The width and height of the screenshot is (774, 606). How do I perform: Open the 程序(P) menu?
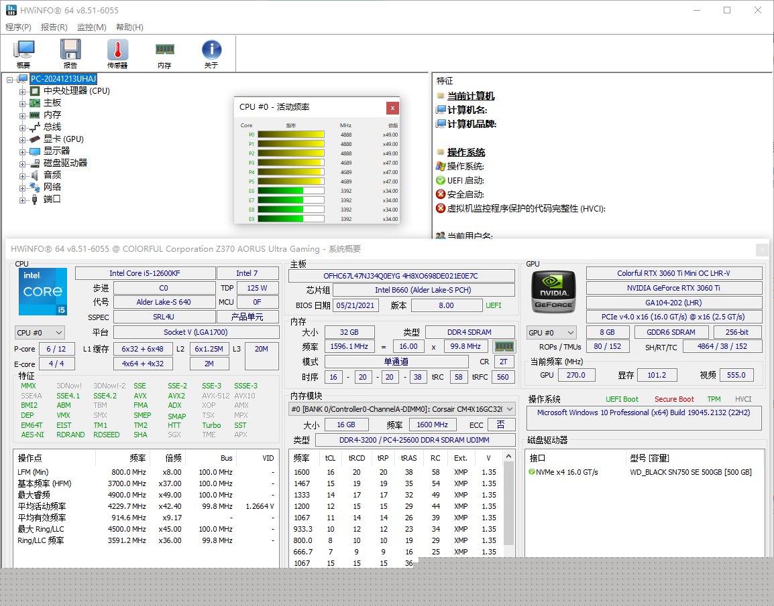[x=18, y=27]
